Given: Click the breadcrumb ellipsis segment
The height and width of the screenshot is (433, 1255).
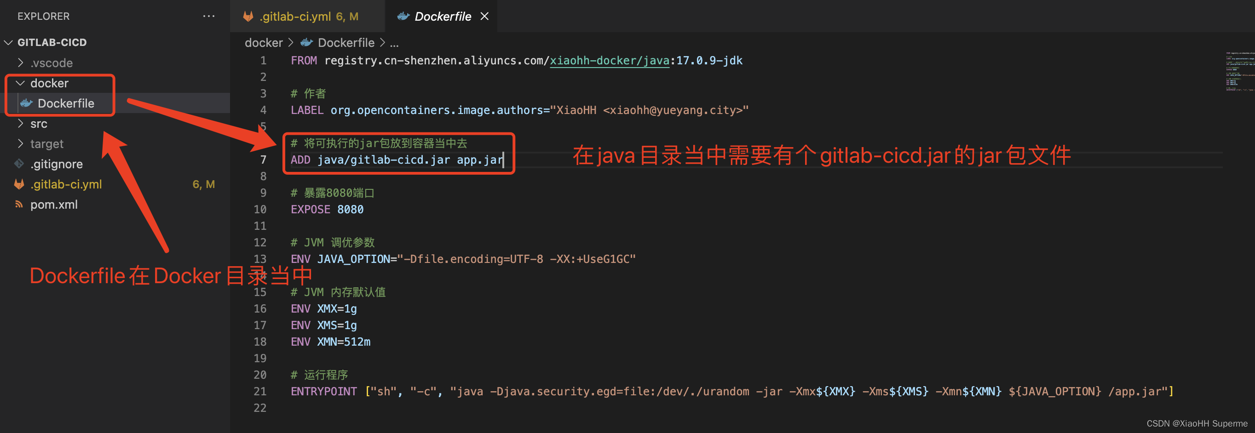Looking at the screenshot, I should point(394,44).
